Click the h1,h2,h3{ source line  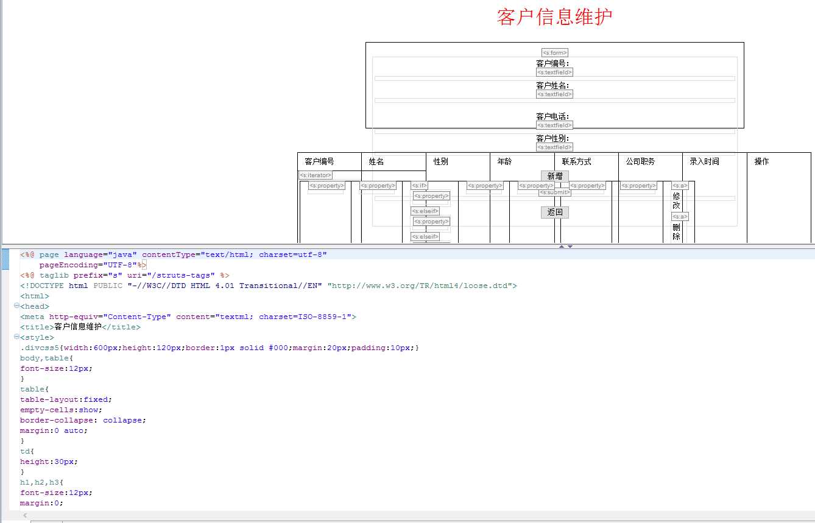coord(41,482)
